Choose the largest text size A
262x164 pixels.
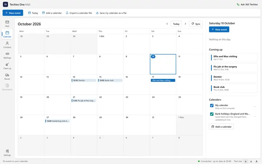point(257,161)
